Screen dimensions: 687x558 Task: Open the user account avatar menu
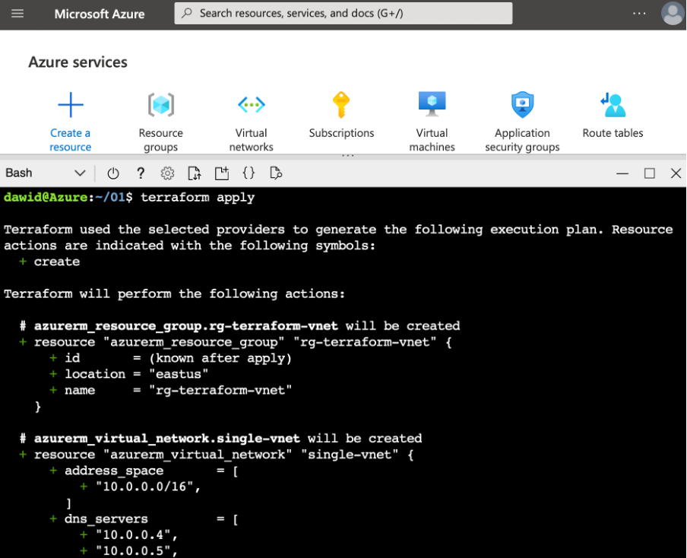click(x=673, y=14)
